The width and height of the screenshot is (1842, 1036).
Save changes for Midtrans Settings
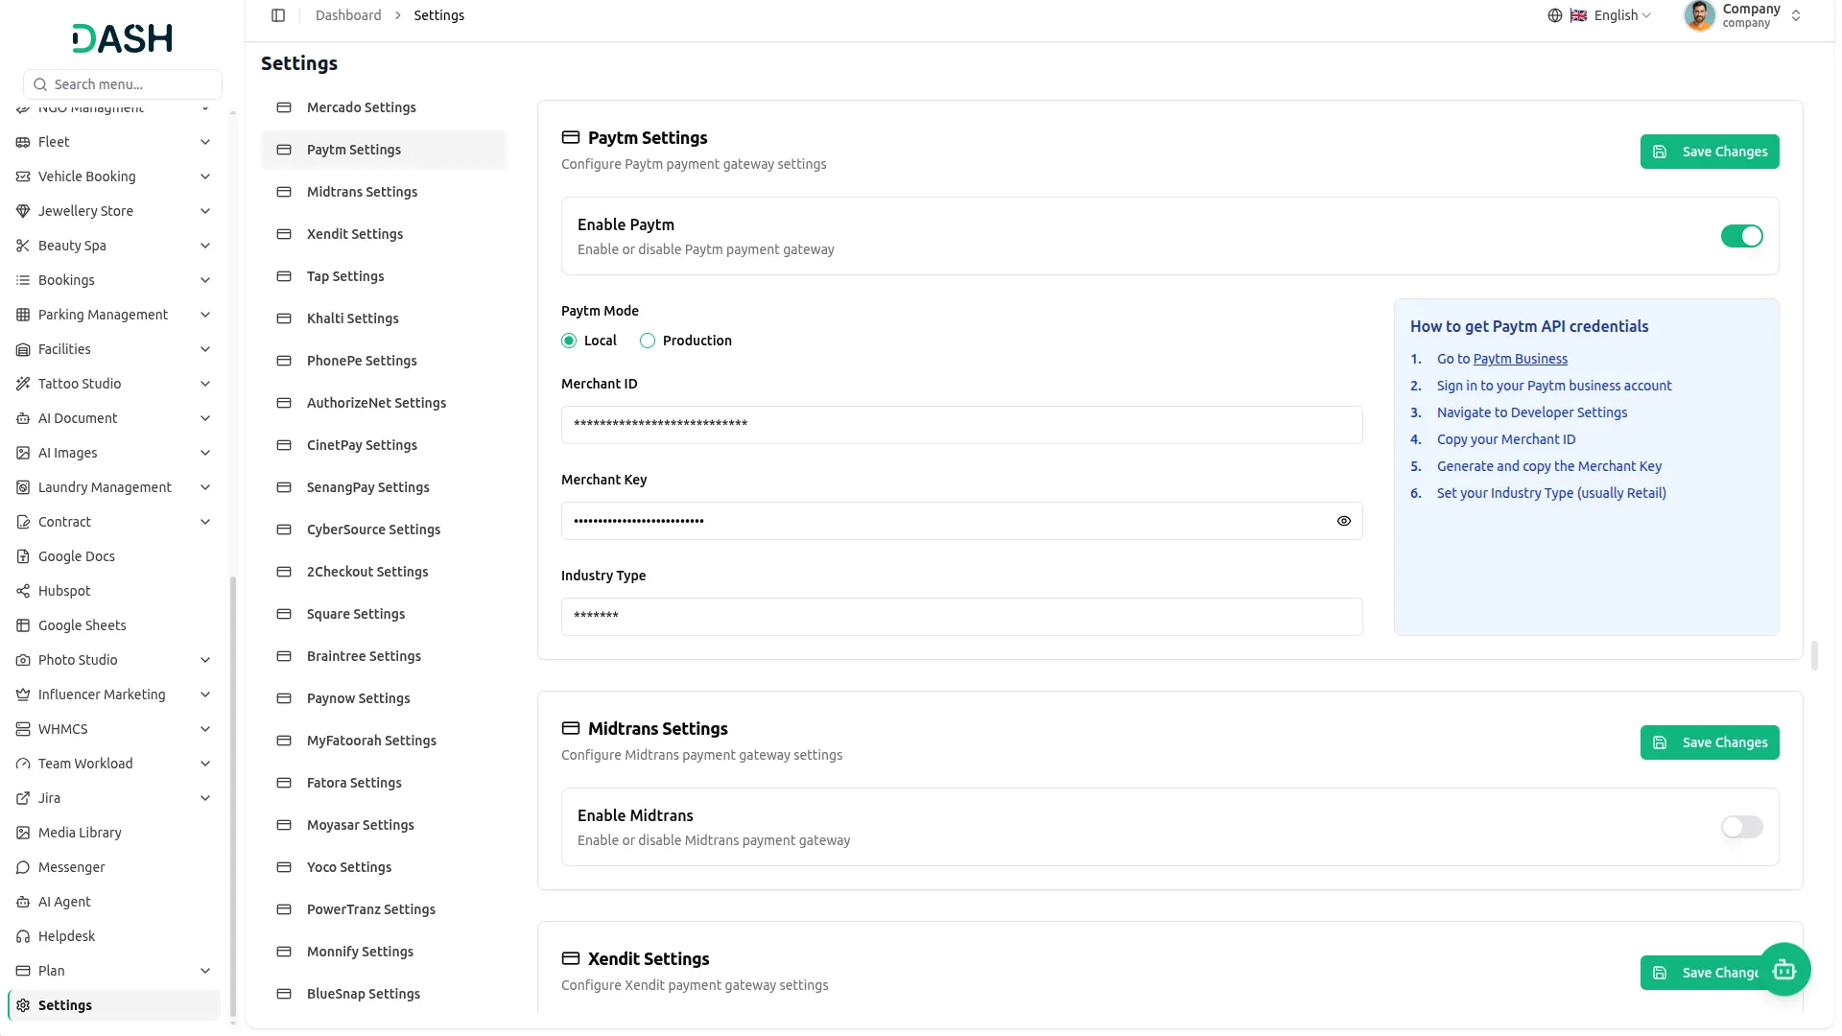(x=1709, y=742)
